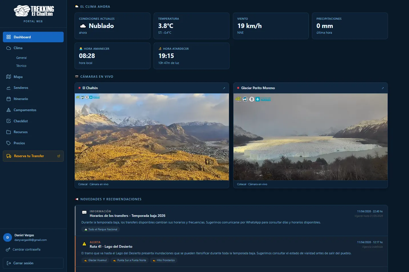The image size is (409, 272).
Task: Click the key icon beside Cambiar contraseña
Action: pyautogui.click(x=8, y=249)
